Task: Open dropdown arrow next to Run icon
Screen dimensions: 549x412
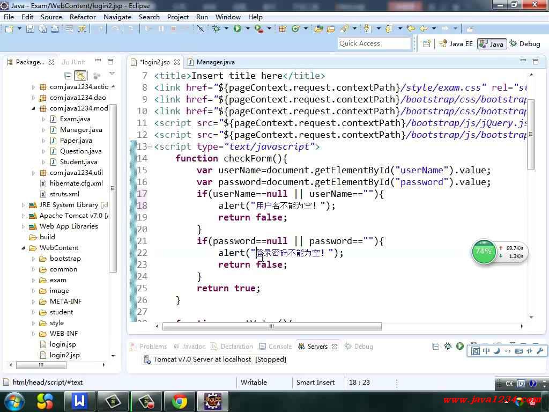Action: 248,29
